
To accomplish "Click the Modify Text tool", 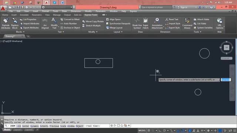I will click(x=54, y=23).
